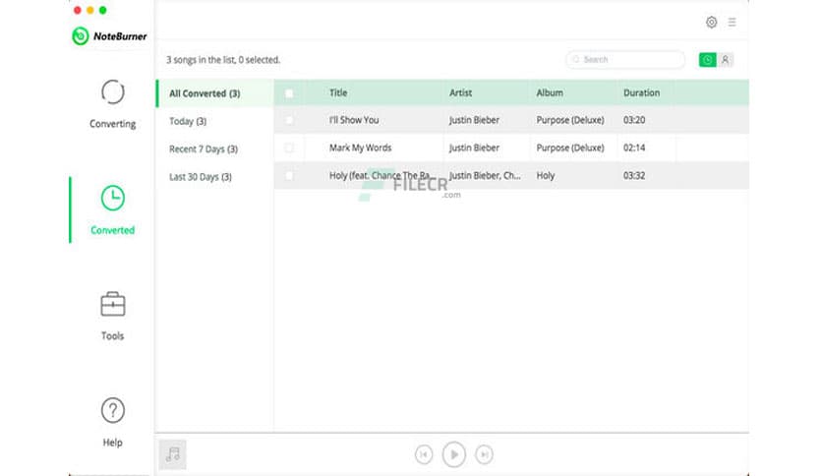This screenshot has height=476, width=822.
Task: Click the Justin Bieber, Ch... artist cell
Action: (485, 176)
